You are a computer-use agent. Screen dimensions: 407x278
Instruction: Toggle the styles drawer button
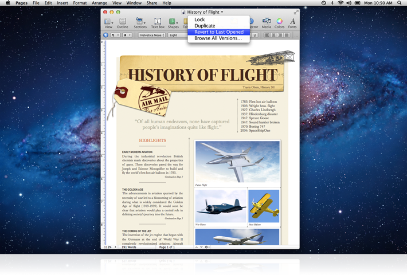tap(105, 35)
